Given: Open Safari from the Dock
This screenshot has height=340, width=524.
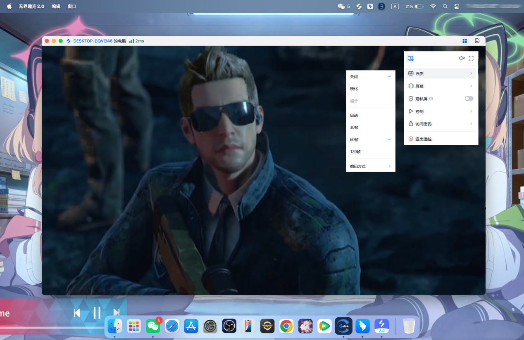Looking at the screenshot, I should [172, 326].
